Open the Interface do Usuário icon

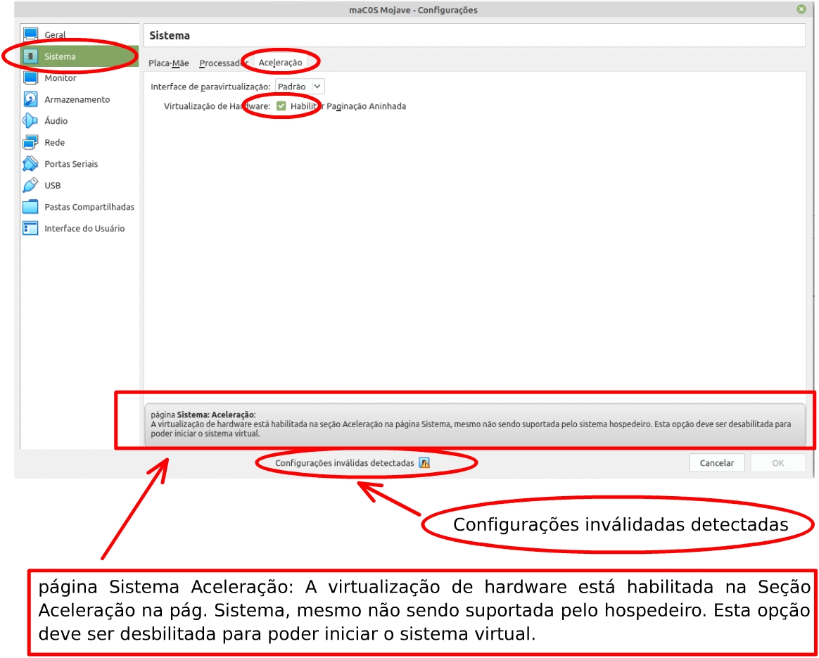[30, 229]
